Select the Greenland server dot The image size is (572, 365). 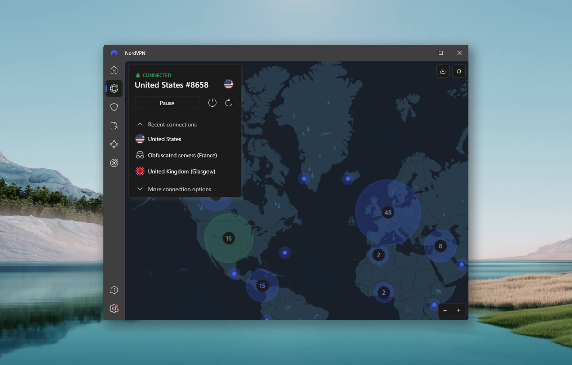click(x=304, y=178)
